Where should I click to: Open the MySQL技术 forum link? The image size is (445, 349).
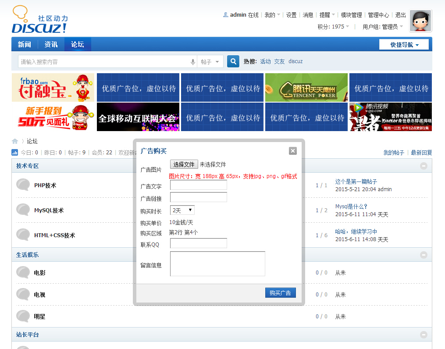click(49, 210)
